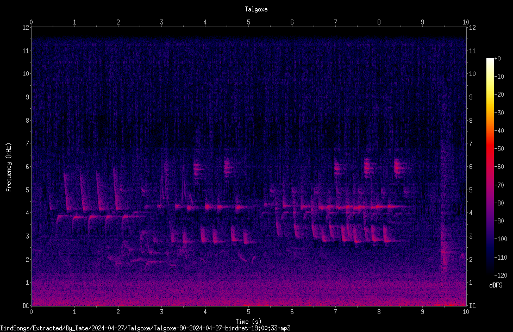The image size is (513, 332).
Task: Click the Time (s) axis title
Action: 249,321
